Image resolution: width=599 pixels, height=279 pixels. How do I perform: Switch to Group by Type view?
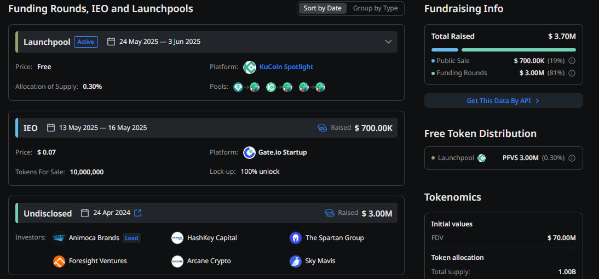click(x=376, y=8)
